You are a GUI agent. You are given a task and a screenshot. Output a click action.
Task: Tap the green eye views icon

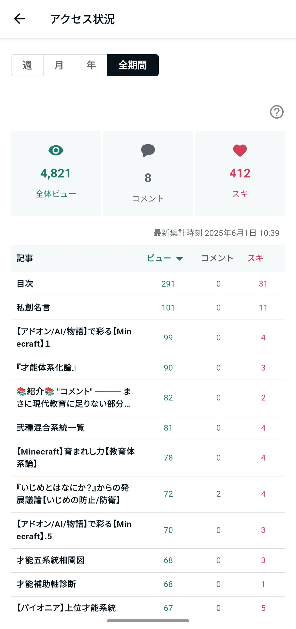[56, 150]
